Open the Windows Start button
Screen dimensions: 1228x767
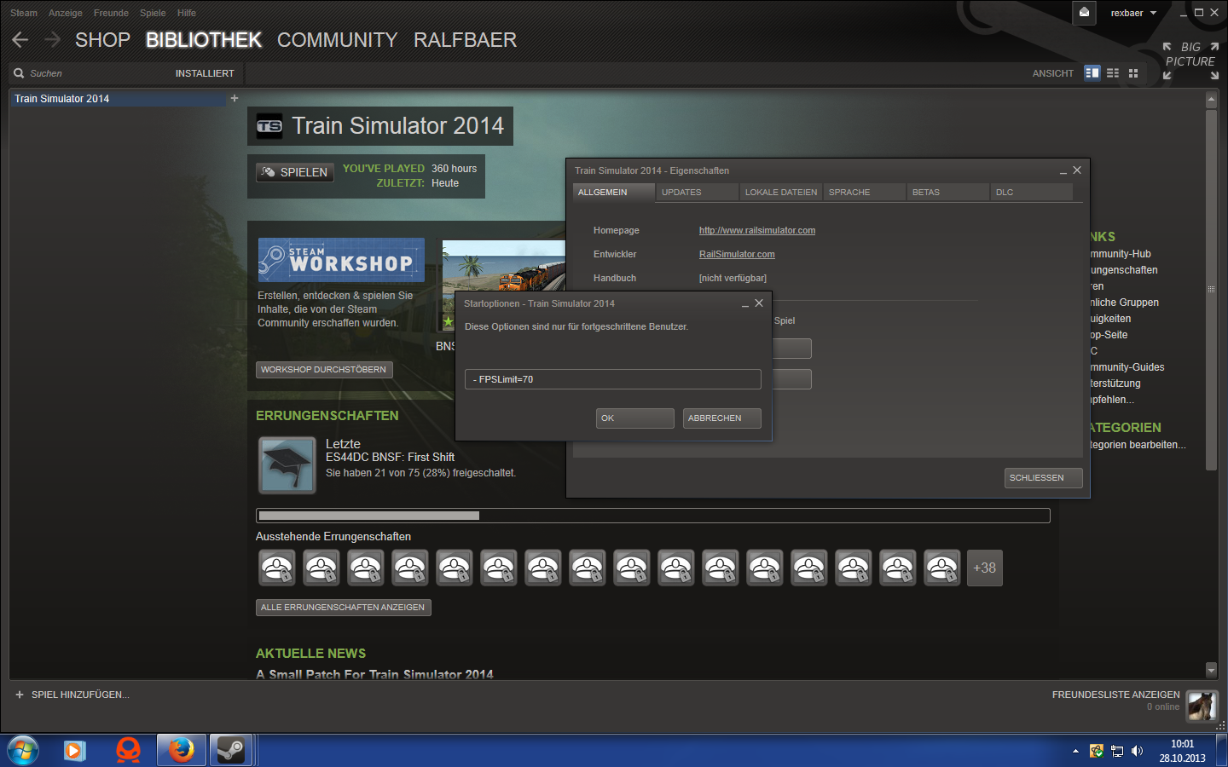click(x=23, y=750)
